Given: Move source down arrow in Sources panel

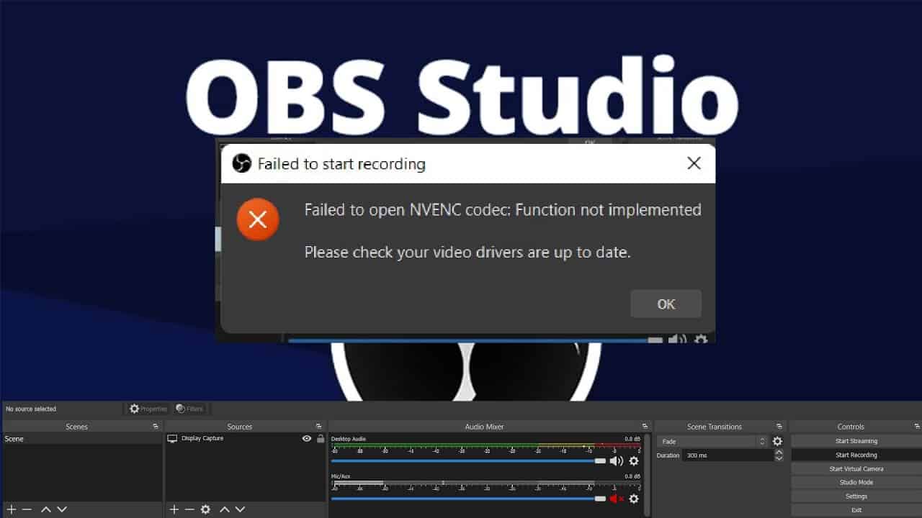Looking at the screenshot, I should click(241, 509).
